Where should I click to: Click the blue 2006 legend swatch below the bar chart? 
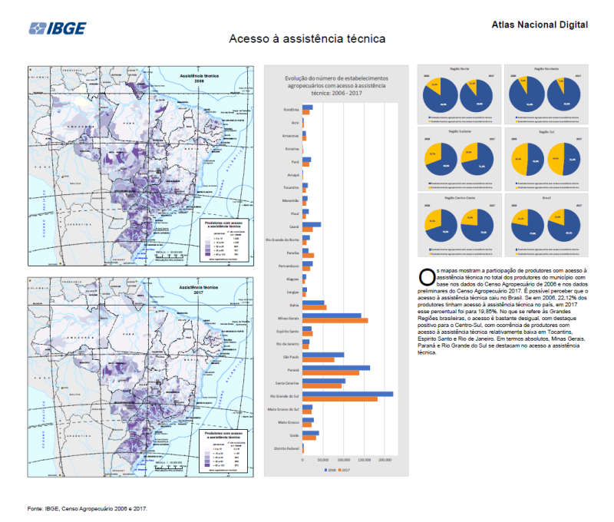[x=325, y=470]
